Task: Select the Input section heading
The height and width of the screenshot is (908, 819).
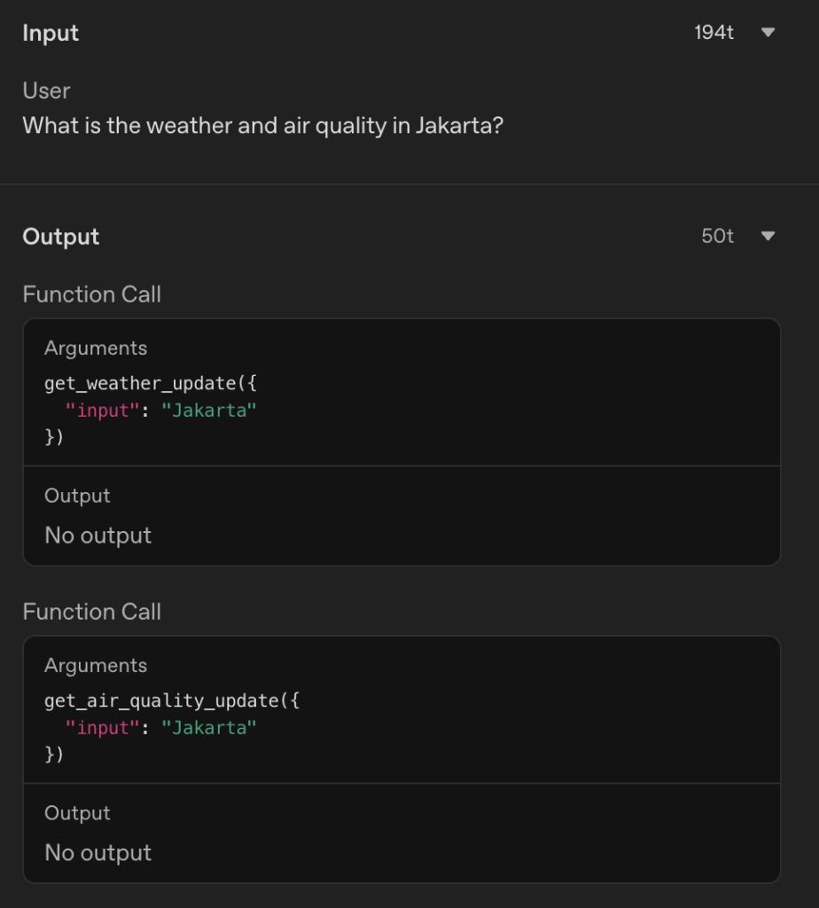Action: click(51, 33)
